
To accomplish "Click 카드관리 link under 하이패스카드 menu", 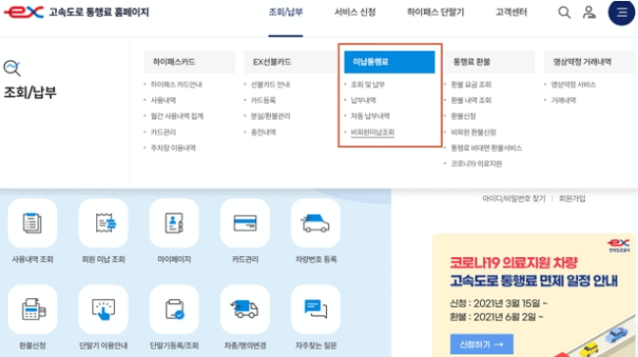I will click(163, 132).
